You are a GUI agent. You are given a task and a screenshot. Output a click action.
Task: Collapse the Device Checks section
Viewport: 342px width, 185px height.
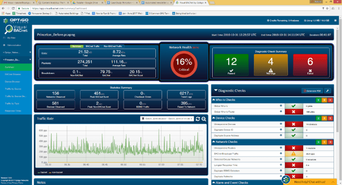click(x=214, y=118)
